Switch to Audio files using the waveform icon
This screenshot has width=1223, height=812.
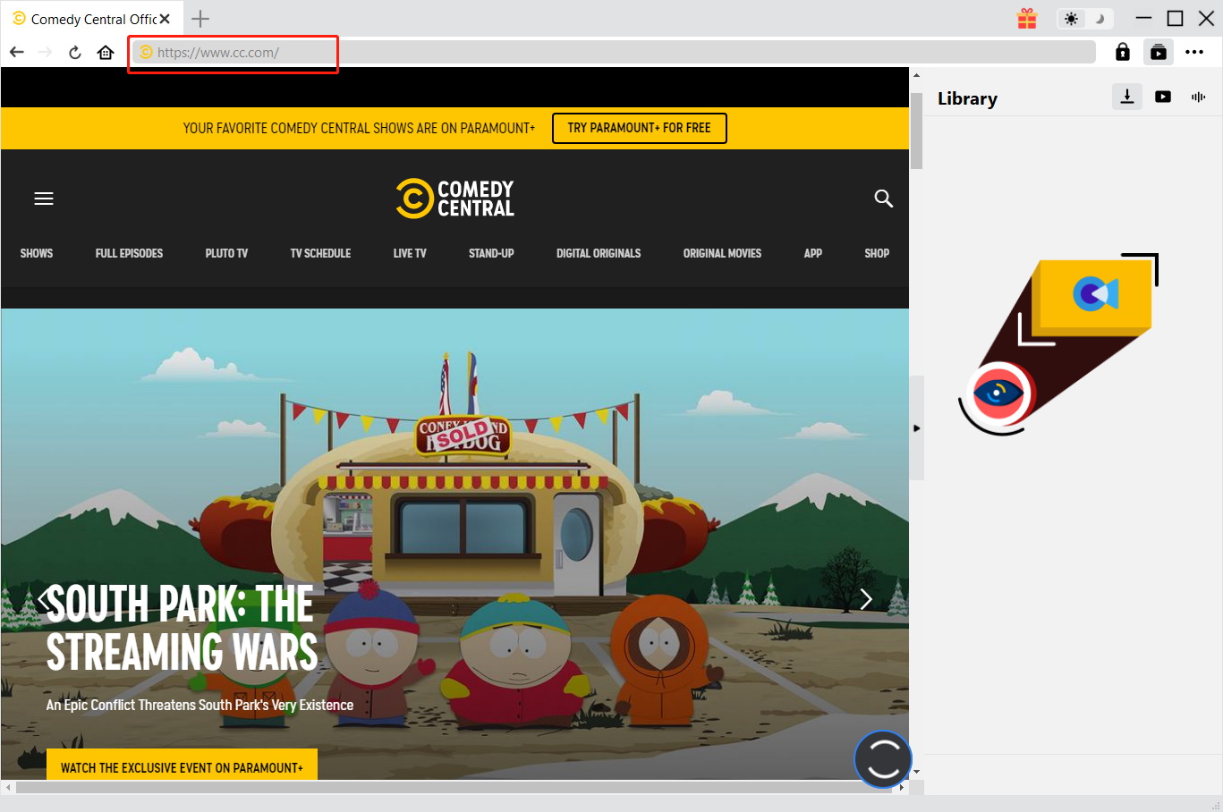tap(1198, 97)
